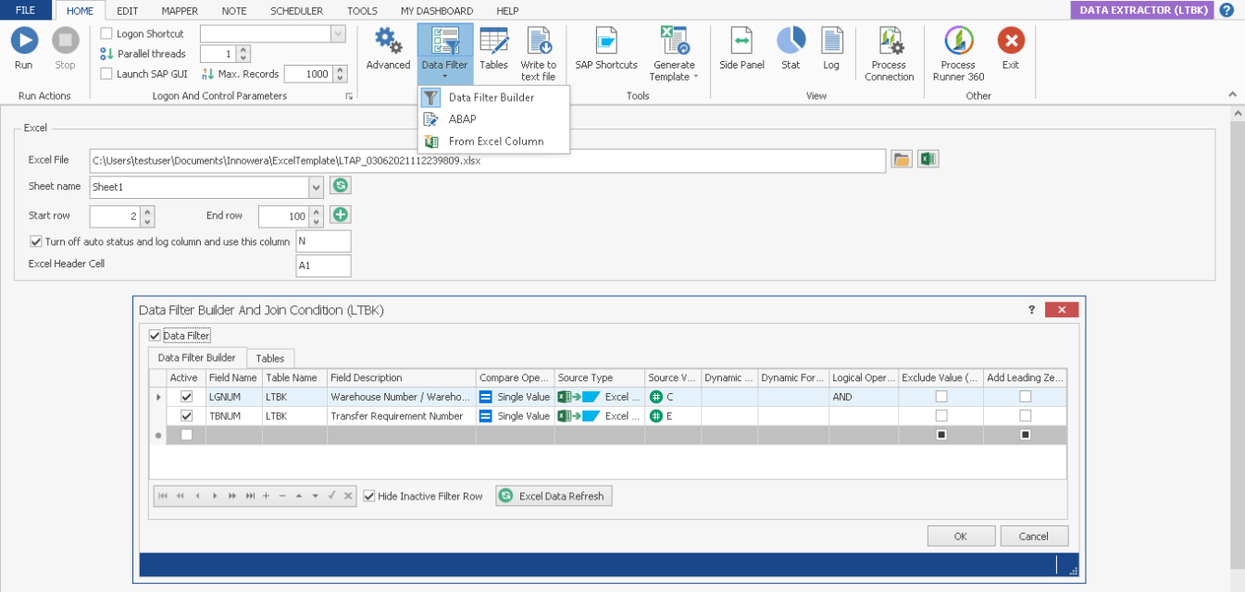Toggle the Launch SAP GUI checkbox

point(106,74)
